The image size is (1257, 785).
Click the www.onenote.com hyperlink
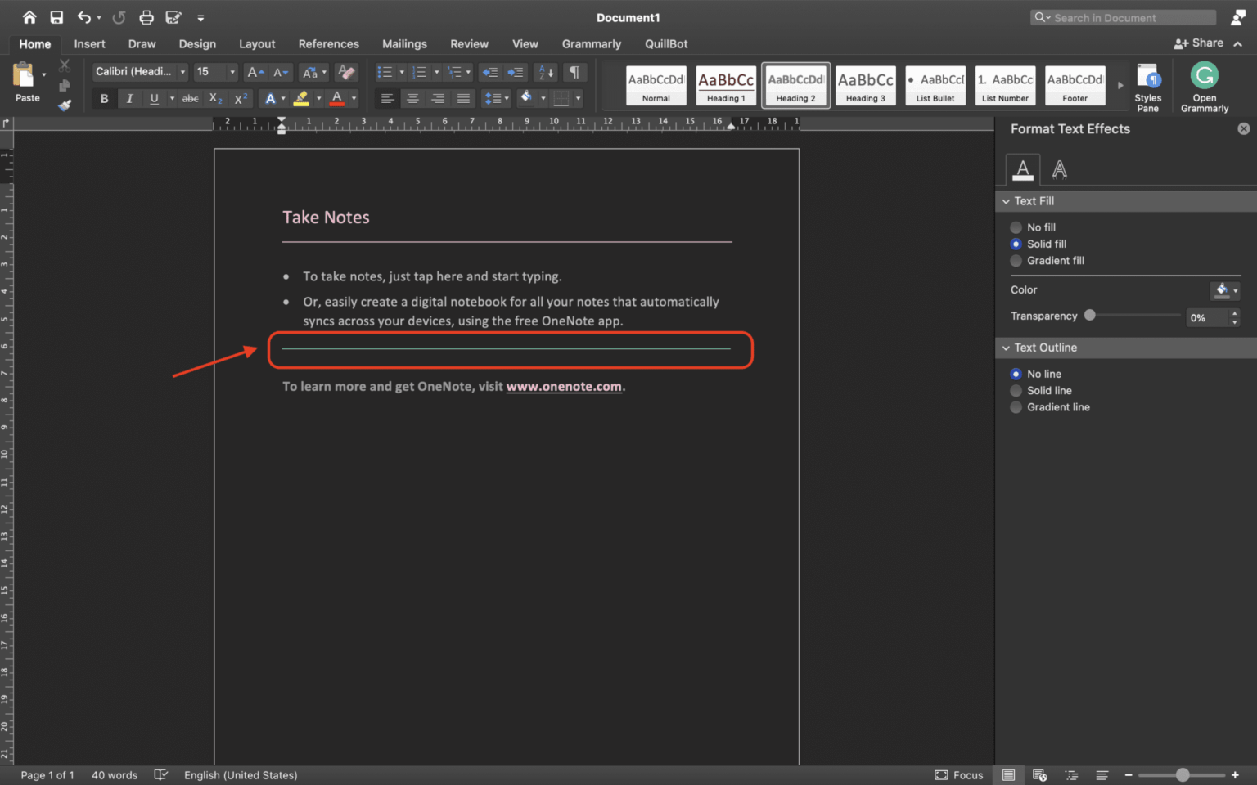click(x=564, y=386)
